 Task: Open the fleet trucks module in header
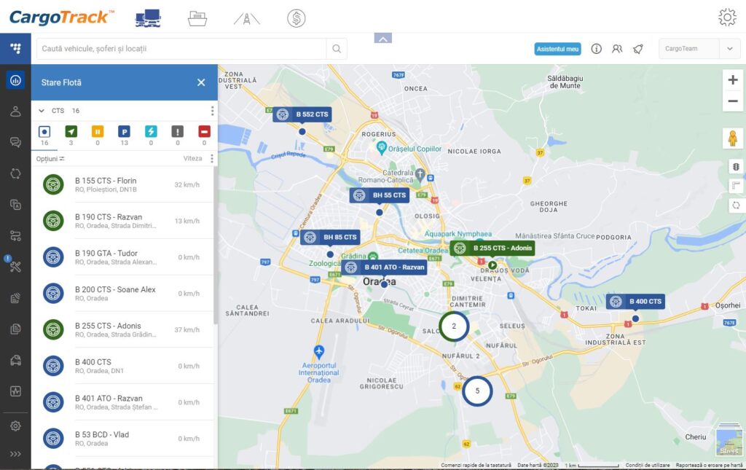(148, 17)
